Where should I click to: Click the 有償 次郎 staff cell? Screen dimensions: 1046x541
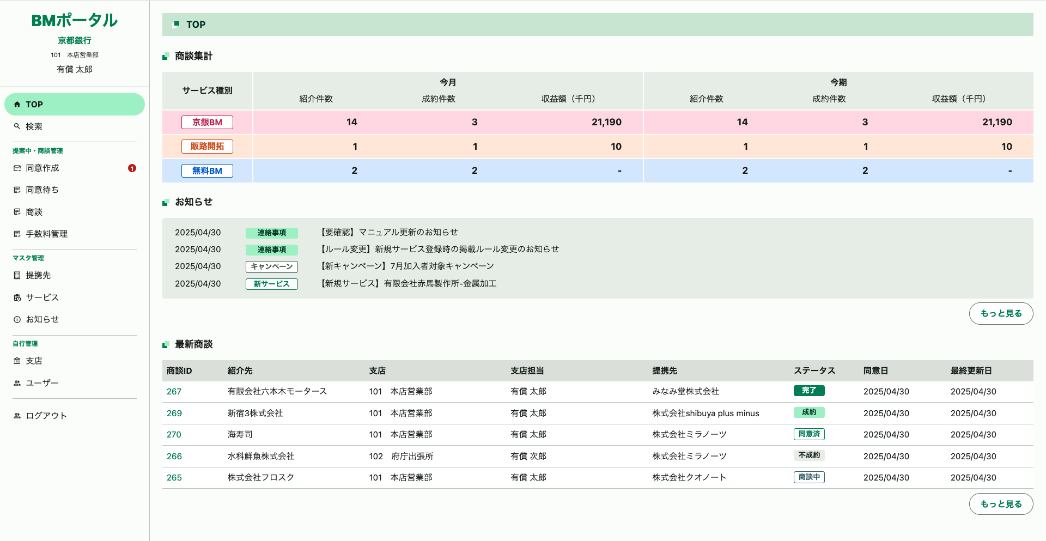coord(528,457)
